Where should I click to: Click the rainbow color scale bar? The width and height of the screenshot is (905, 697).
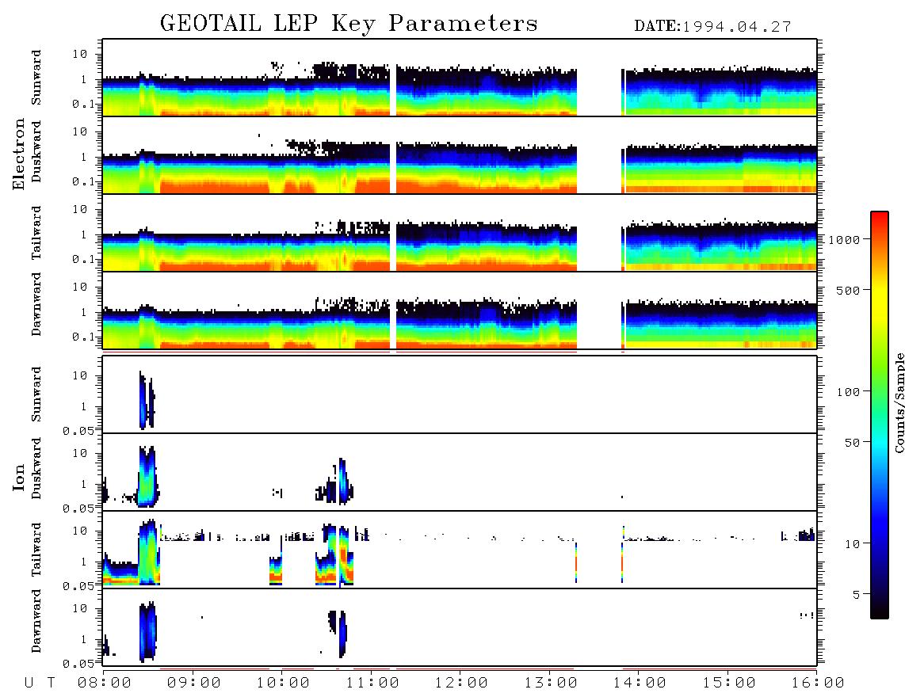click(x=880, y=415)
